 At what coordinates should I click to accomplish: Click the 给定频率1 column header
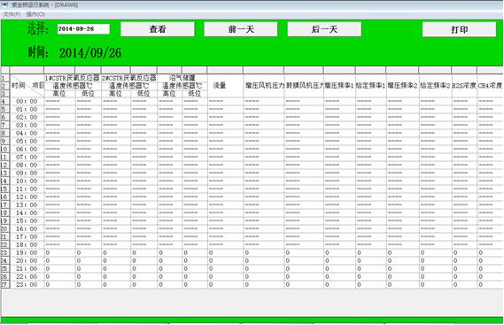click(370, 86)
